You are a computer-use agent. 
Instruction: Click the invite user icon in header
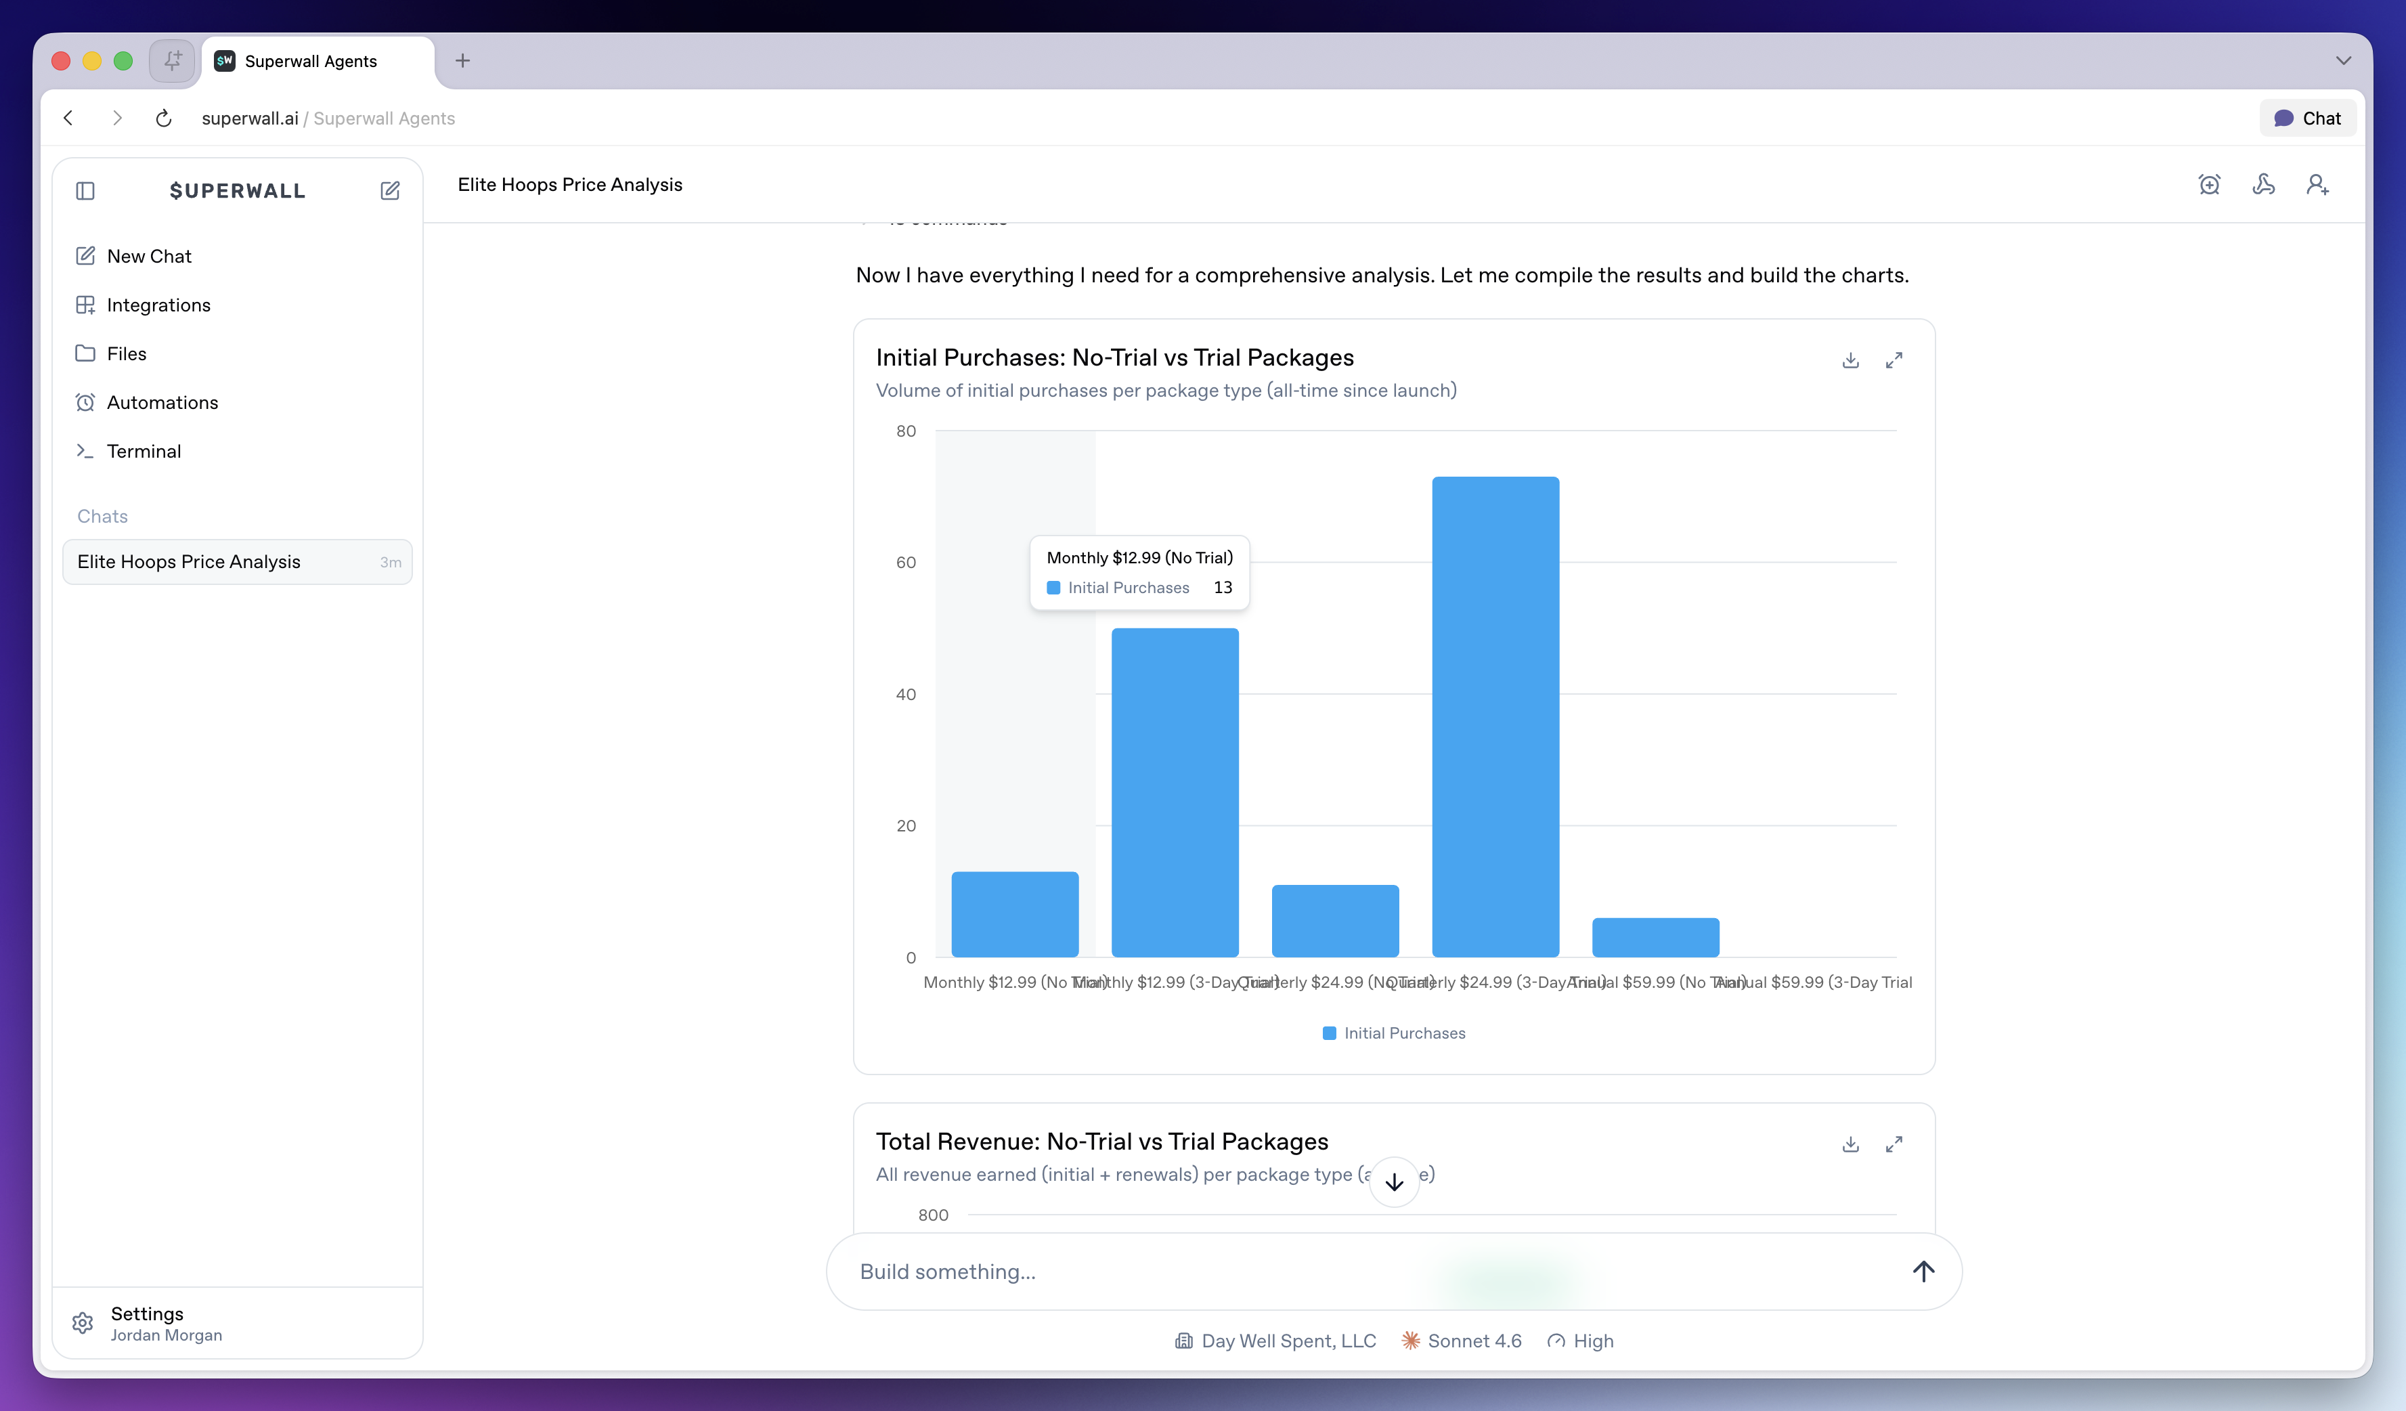click(2318, 184)
